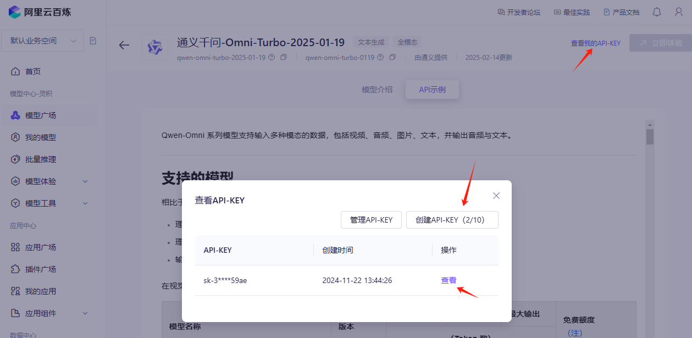Click the 由通义提供 text
The width and height of the screenshot is (692, 338).
(431, 57)
